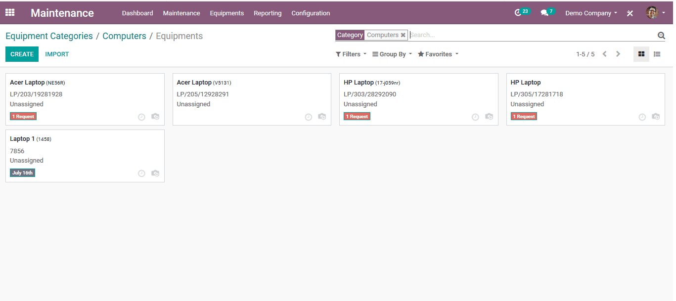The image size is (676, 301).
Task: Expand the Filters dropdown
Action: coord(351,54)
